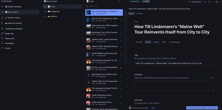
Task: Open Posts entry in Blog & News
Action: point(62,7)
